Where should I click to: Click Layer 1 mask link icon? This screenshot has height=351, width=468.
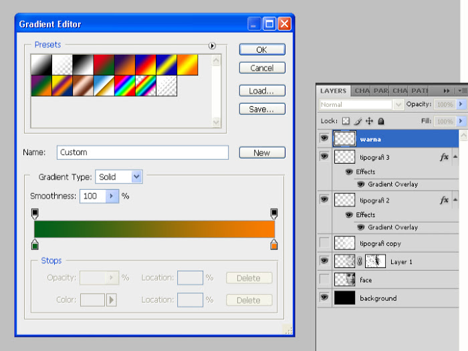(x=360, y=261)
